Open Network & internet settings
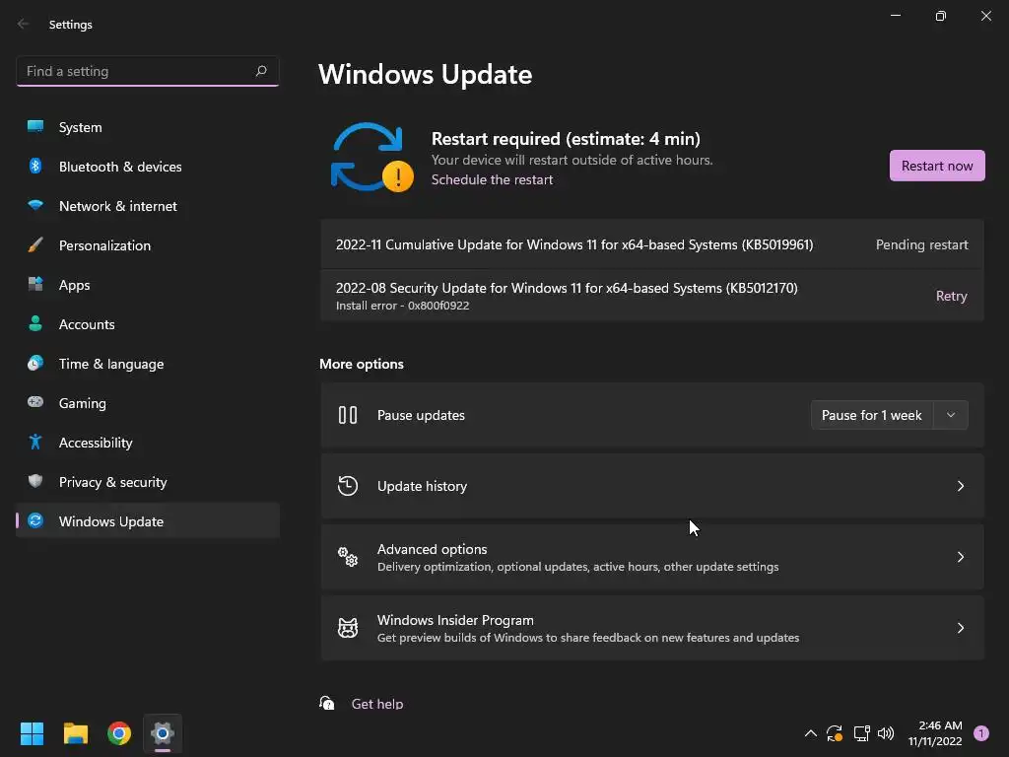The image size is (1009, 757). [x=148, y=206]
